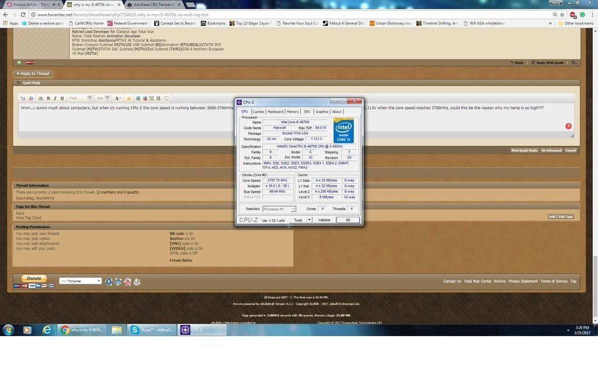Switch to the Caches tab in CPU-Z
598x370 pixels.
(x=258, y=111)
